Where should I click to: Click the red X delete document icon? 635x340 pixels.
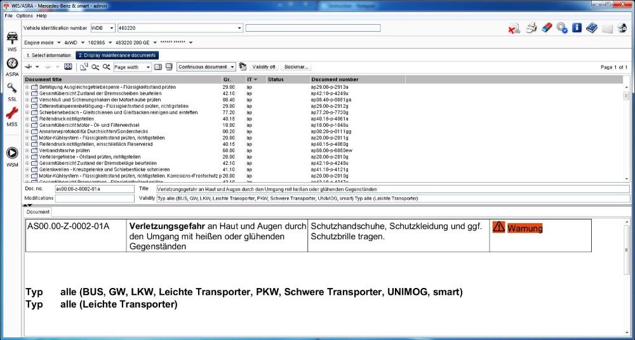click(x=514, y=29)
